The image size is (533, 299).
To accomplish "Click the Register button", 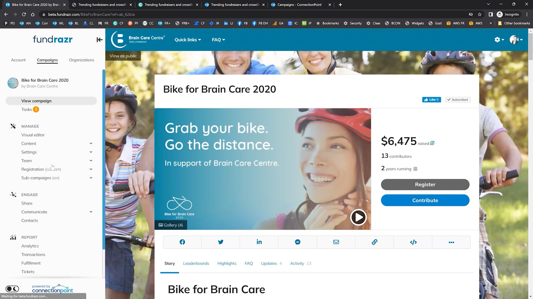I will click(x=425, y=185).
